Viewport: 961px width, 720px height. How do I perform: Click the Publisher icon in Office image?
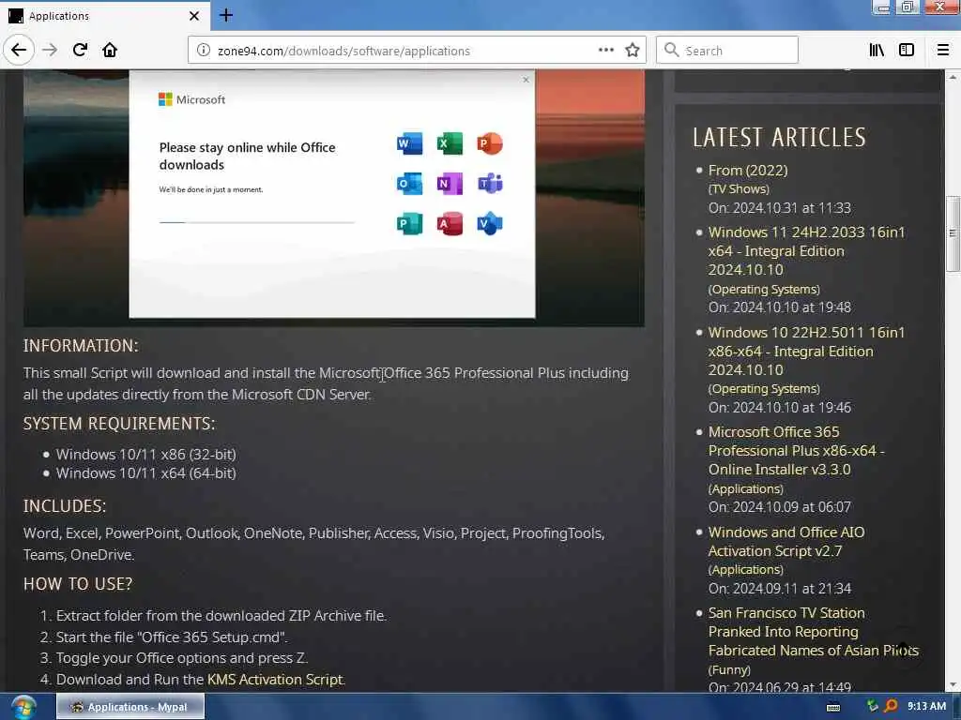[409, 223]
